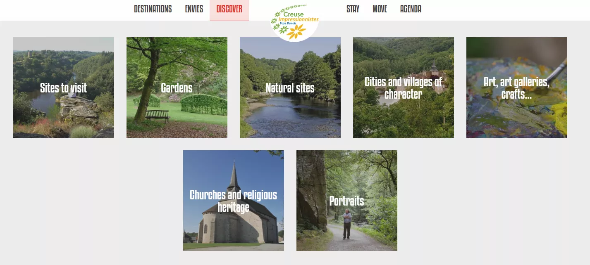Open the Natural sites tile

click(290, 88)
